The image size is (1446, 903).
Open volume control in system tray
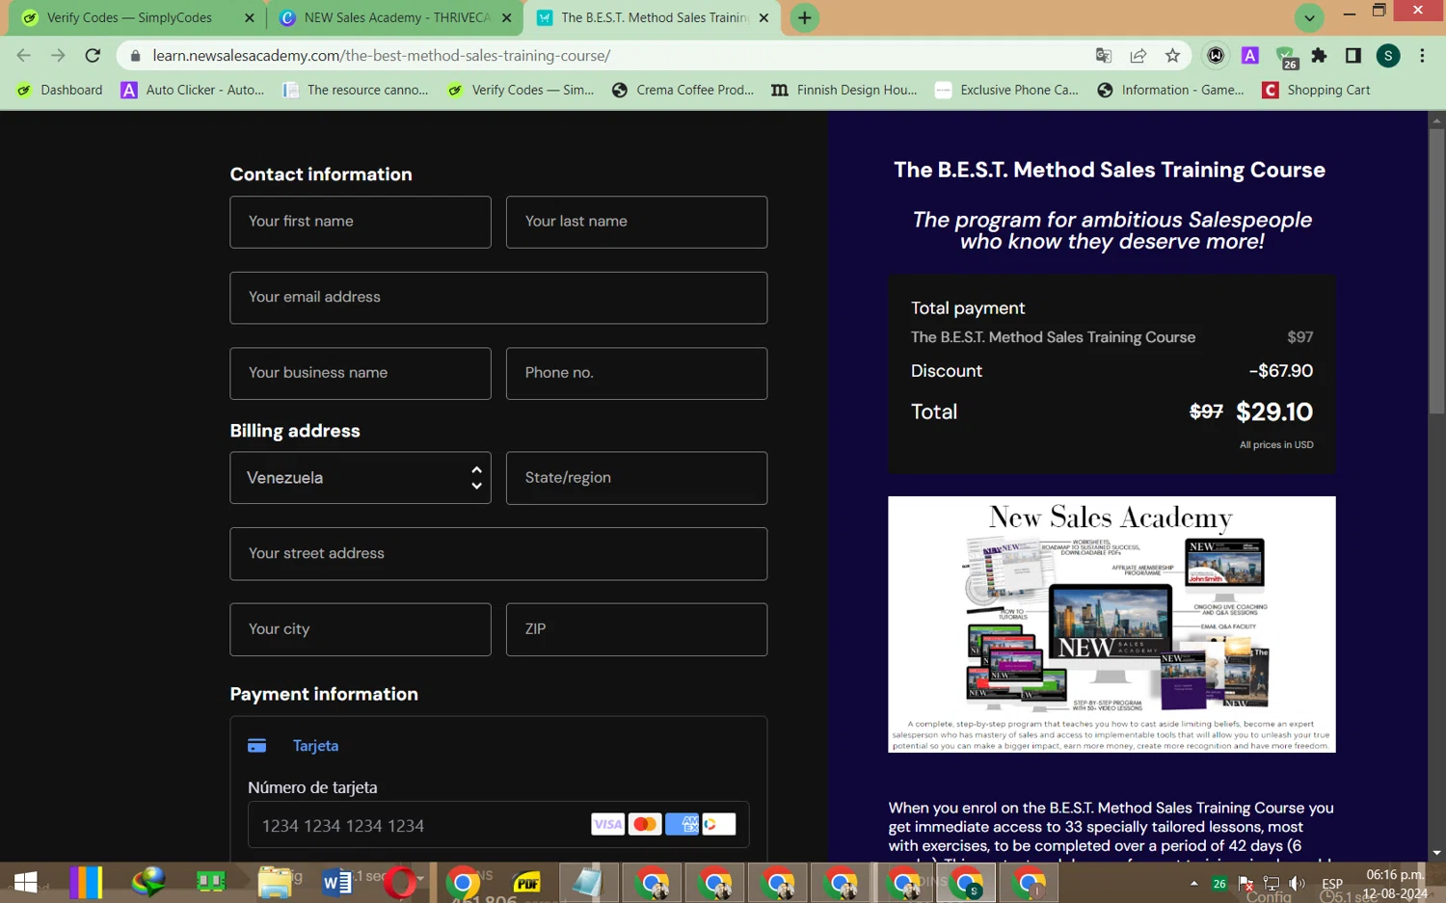click(x=1297, y=883)
